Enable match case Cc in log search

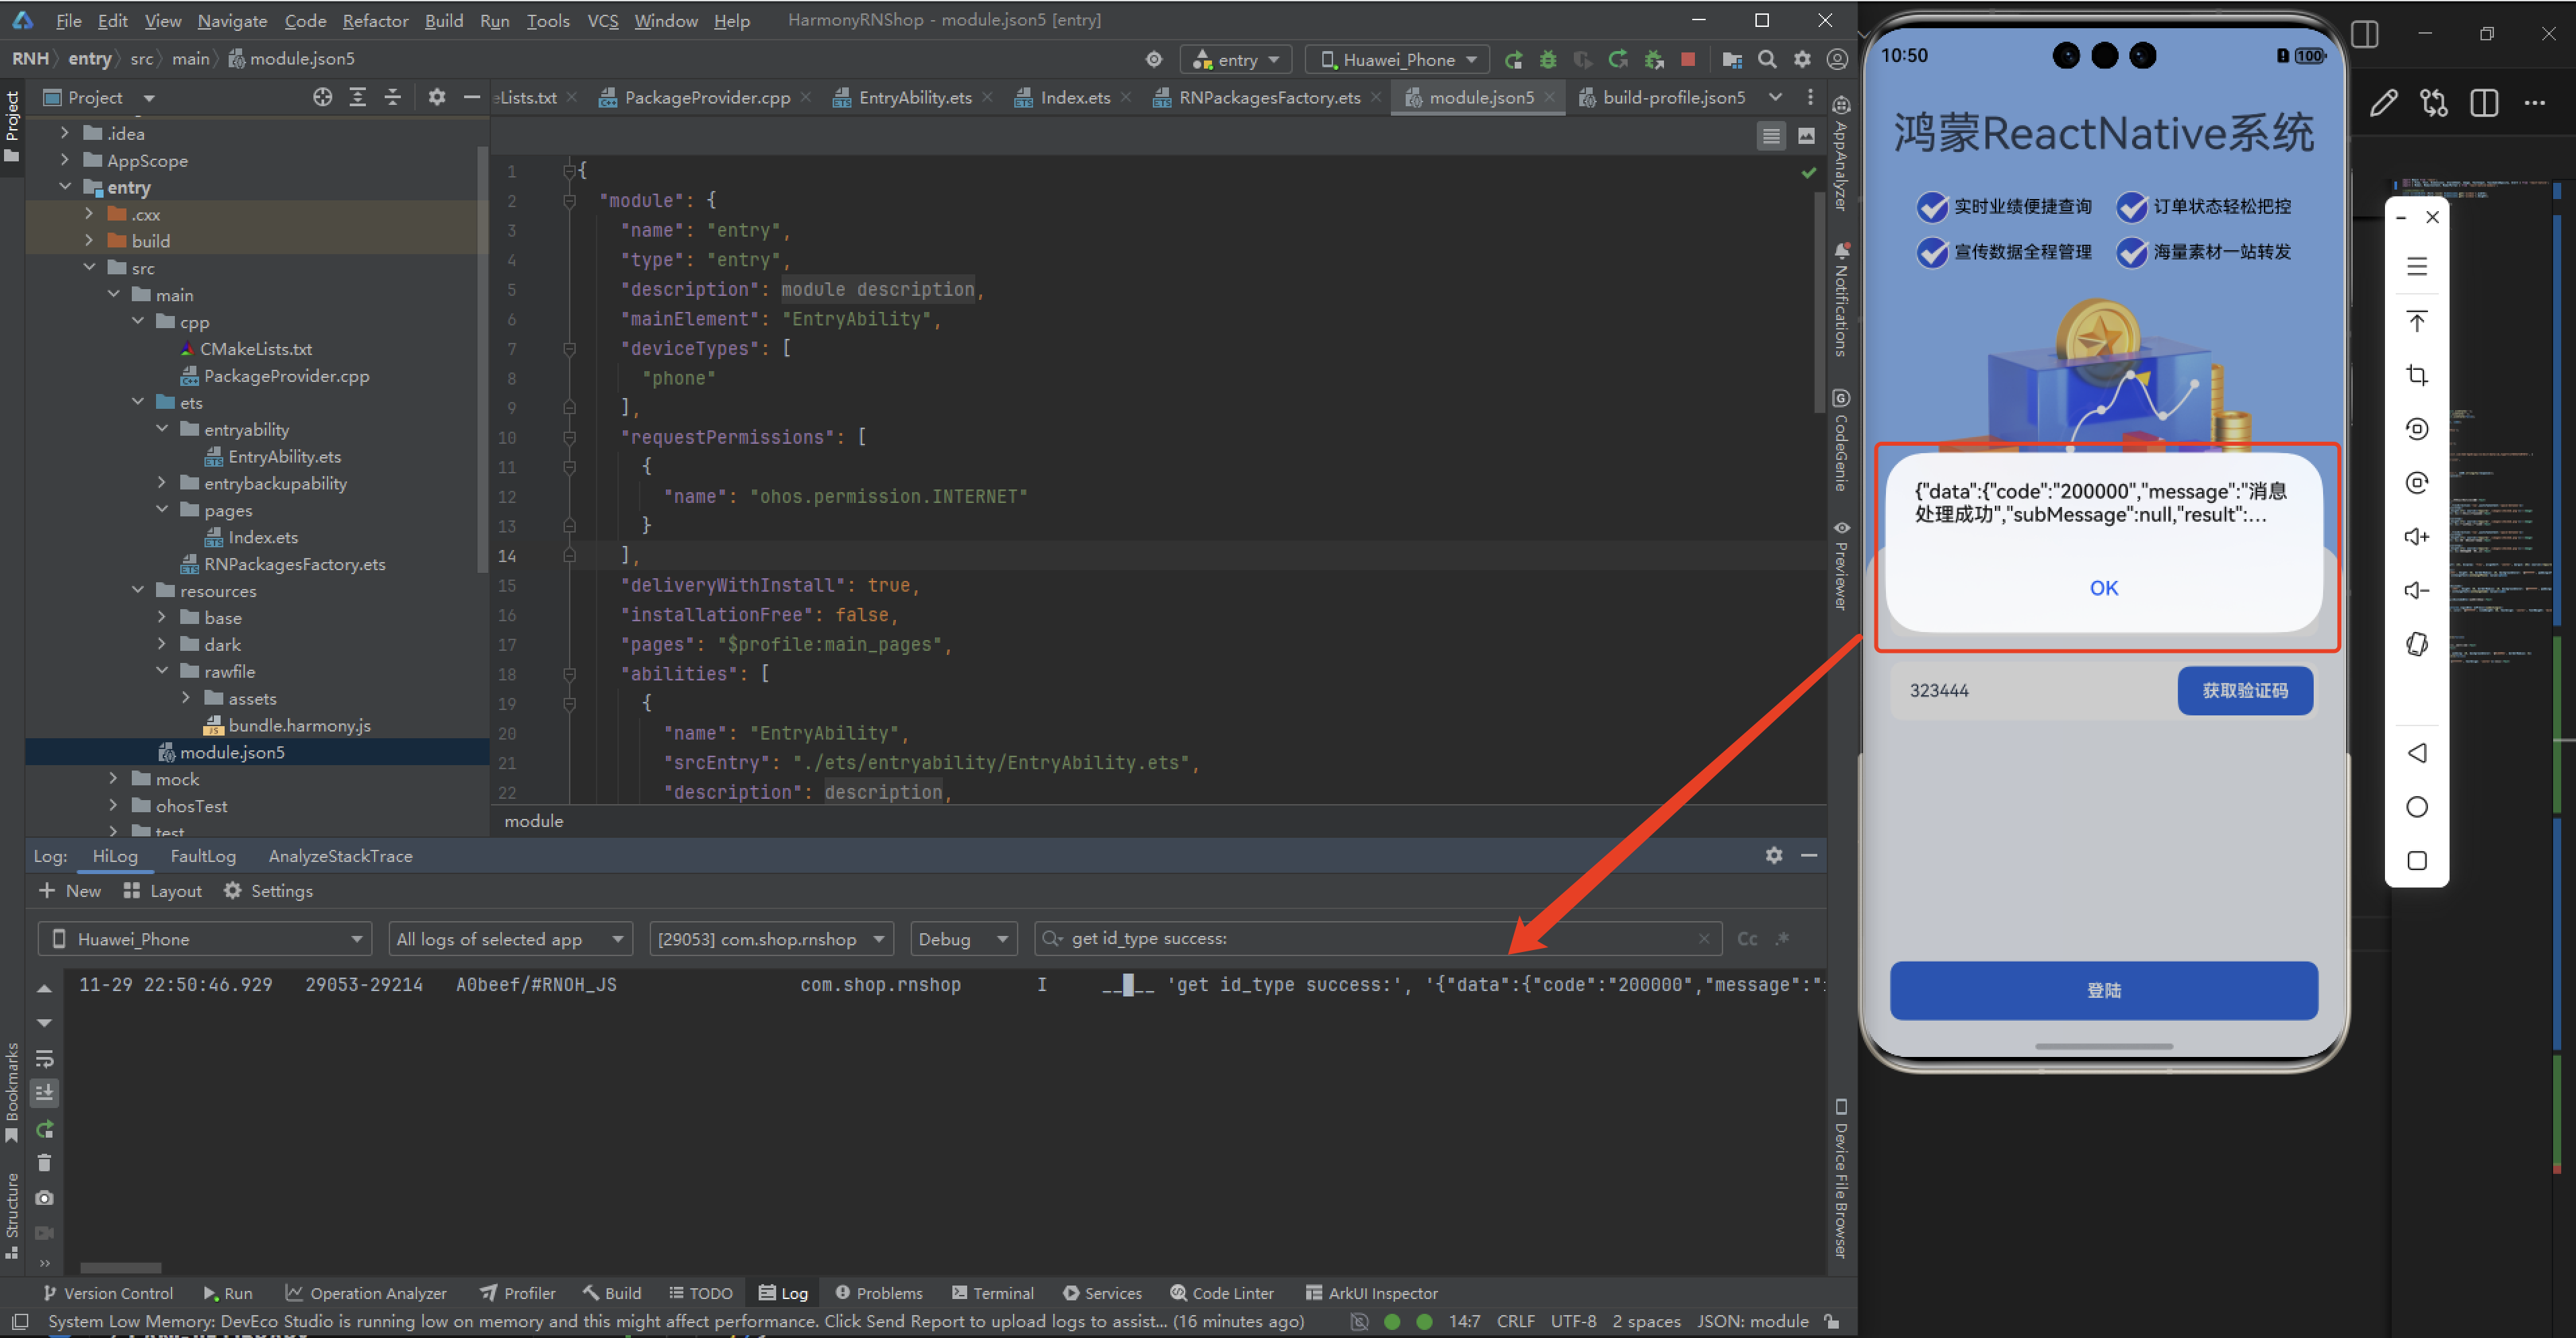point(1747,939)
